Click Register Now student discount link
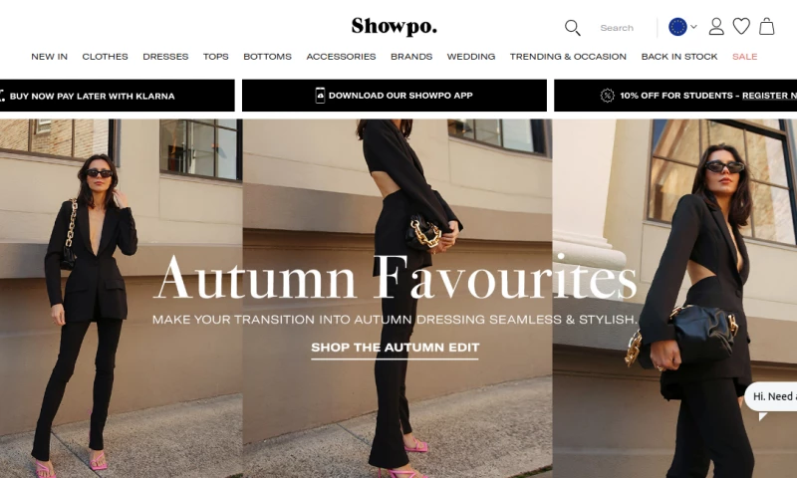 (x=769, y=96)
